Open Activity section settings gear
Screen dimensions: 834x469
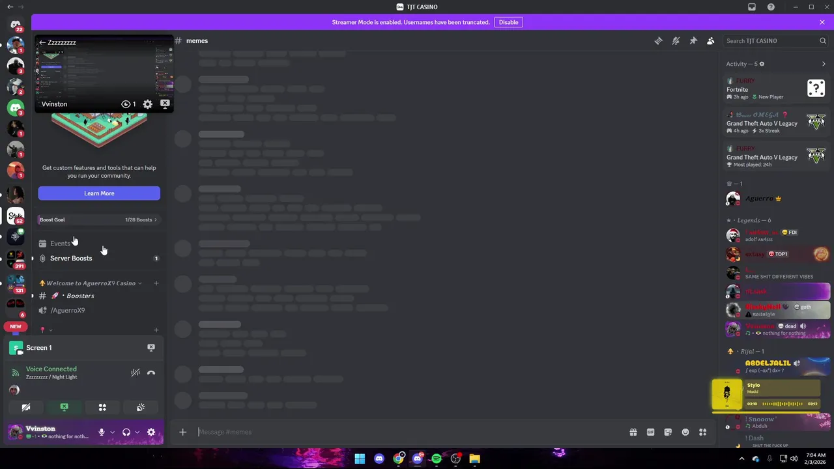[762, 64]
